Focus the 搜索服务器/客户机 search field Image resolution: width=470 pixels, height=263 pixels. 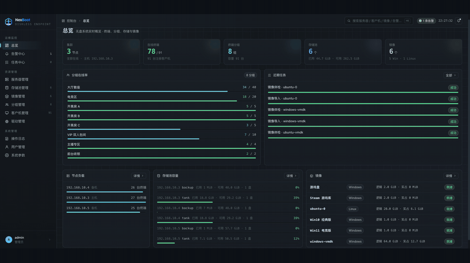coord(378,21)
